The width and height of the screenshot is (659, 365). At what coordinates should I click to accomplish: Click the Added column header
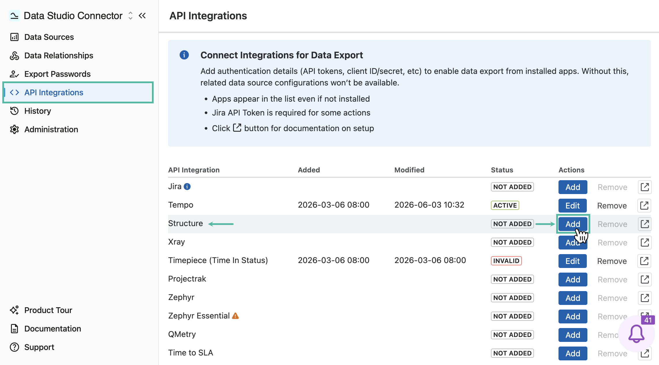click(x=309, y=170)
